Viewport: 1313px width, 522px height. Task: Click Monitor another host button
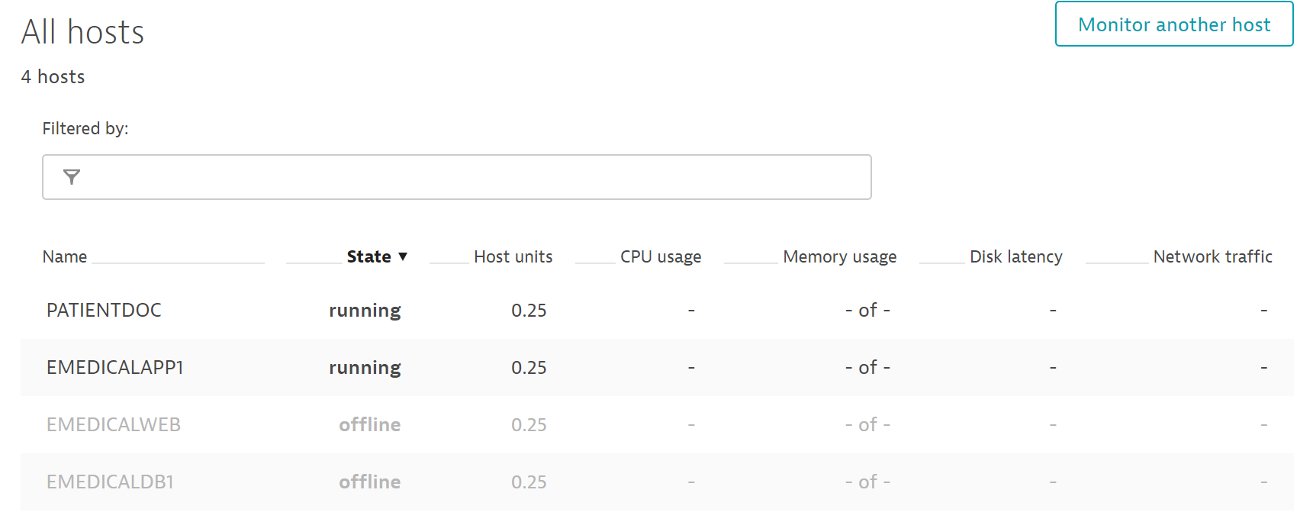[x=1173, y=24]
